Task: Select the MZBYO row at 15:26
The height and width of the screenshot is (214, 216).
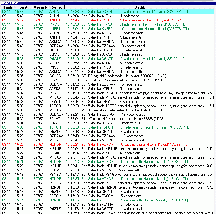Action: (108, 140)
